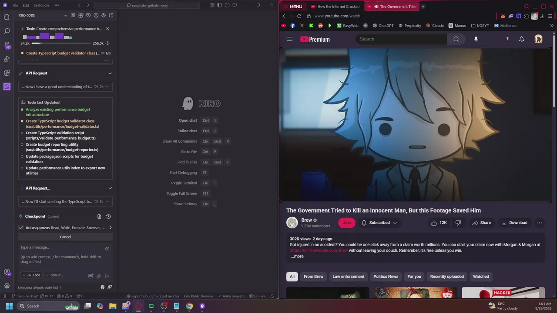View checkpoint diff icon
Screen dimensions: 557x313
click(99, 216)
